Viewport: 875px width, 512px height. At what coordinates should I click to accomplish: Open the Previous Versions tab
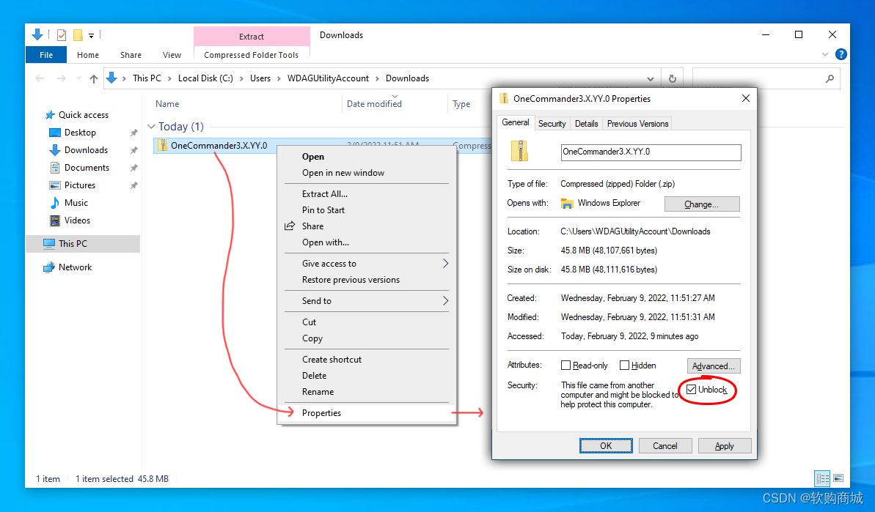(637, 124)
